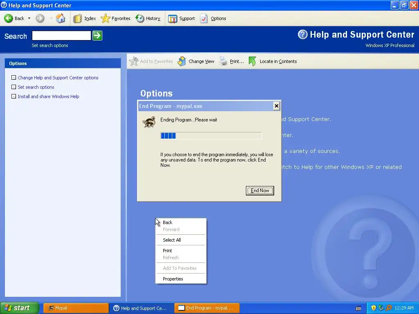
Task: Click inside the Search text field
Action: click(x=61, y=36)
